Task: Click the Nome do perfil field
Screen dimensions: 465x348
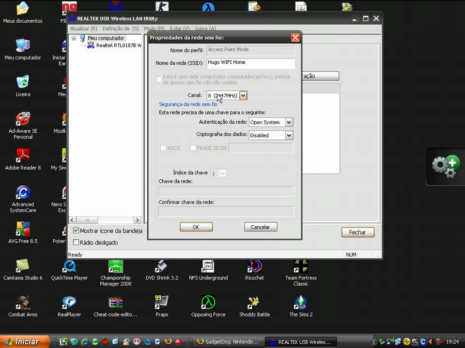Action: coord(250,50)
